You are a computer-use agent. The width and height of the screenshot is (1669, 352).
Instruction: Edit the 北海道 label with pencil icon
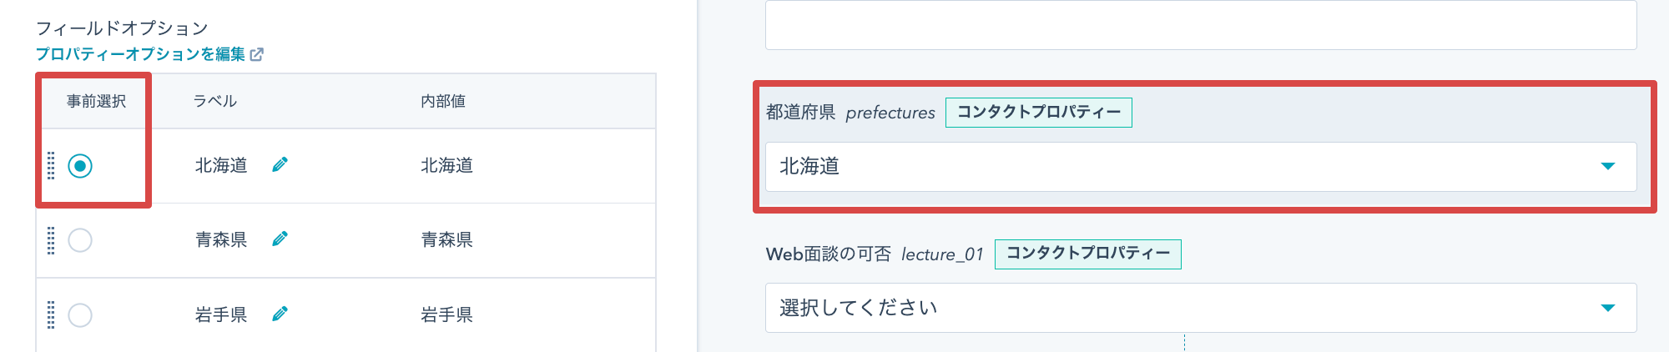280,165
